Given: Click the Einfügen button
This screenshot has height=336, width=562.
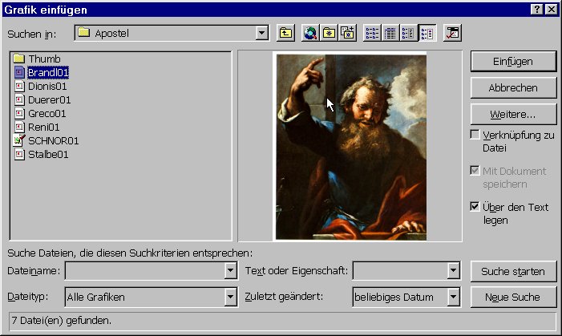Looking at the screenshot, I should click(513, 61).
